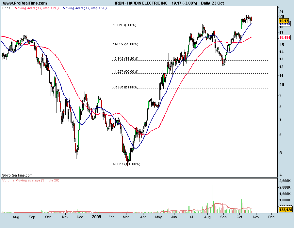Click the Nov label near right end of axis
Viewport: 294px width, 228px height.
coord(256,217)
